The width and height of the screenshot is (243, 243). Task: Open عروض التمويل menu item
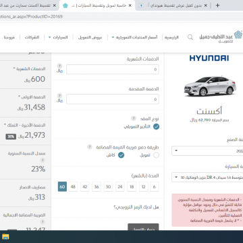90,37
